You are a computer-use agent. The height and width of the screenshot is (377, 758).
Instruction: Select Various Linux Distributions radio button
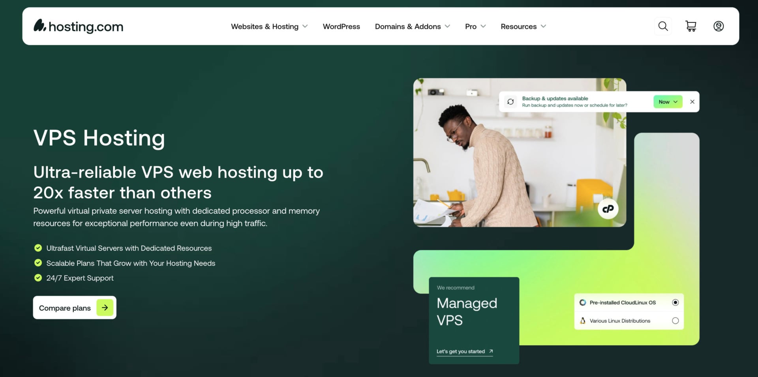click(675, 321)
